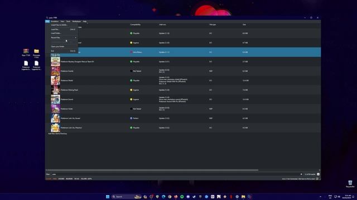Open the Windows Start menu
Viewport: 357px width, 200px height.
point(108,197)
